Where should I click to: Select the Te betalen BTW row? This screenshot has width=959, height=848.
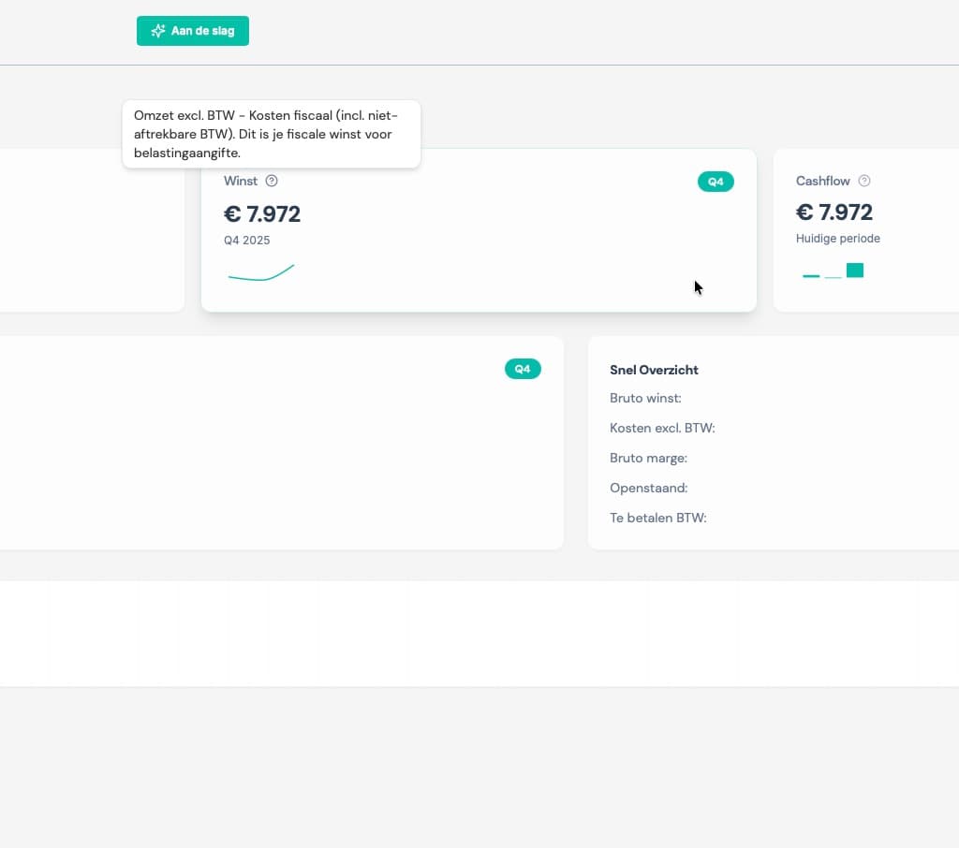tap(657, 518)
